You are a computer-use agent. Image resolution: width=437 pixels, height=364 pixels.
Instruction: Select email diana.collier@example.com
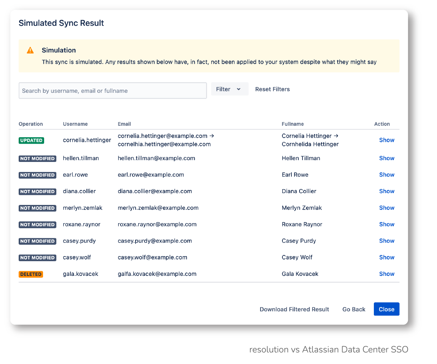click(155, 191)
